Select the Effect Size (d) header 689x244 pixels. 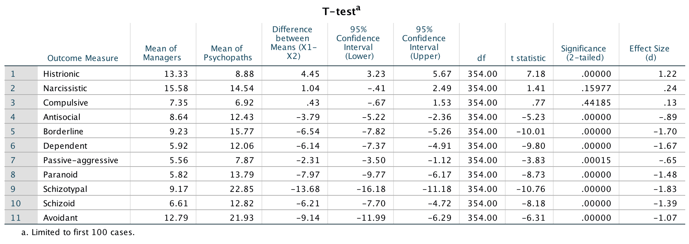point(649,53)
